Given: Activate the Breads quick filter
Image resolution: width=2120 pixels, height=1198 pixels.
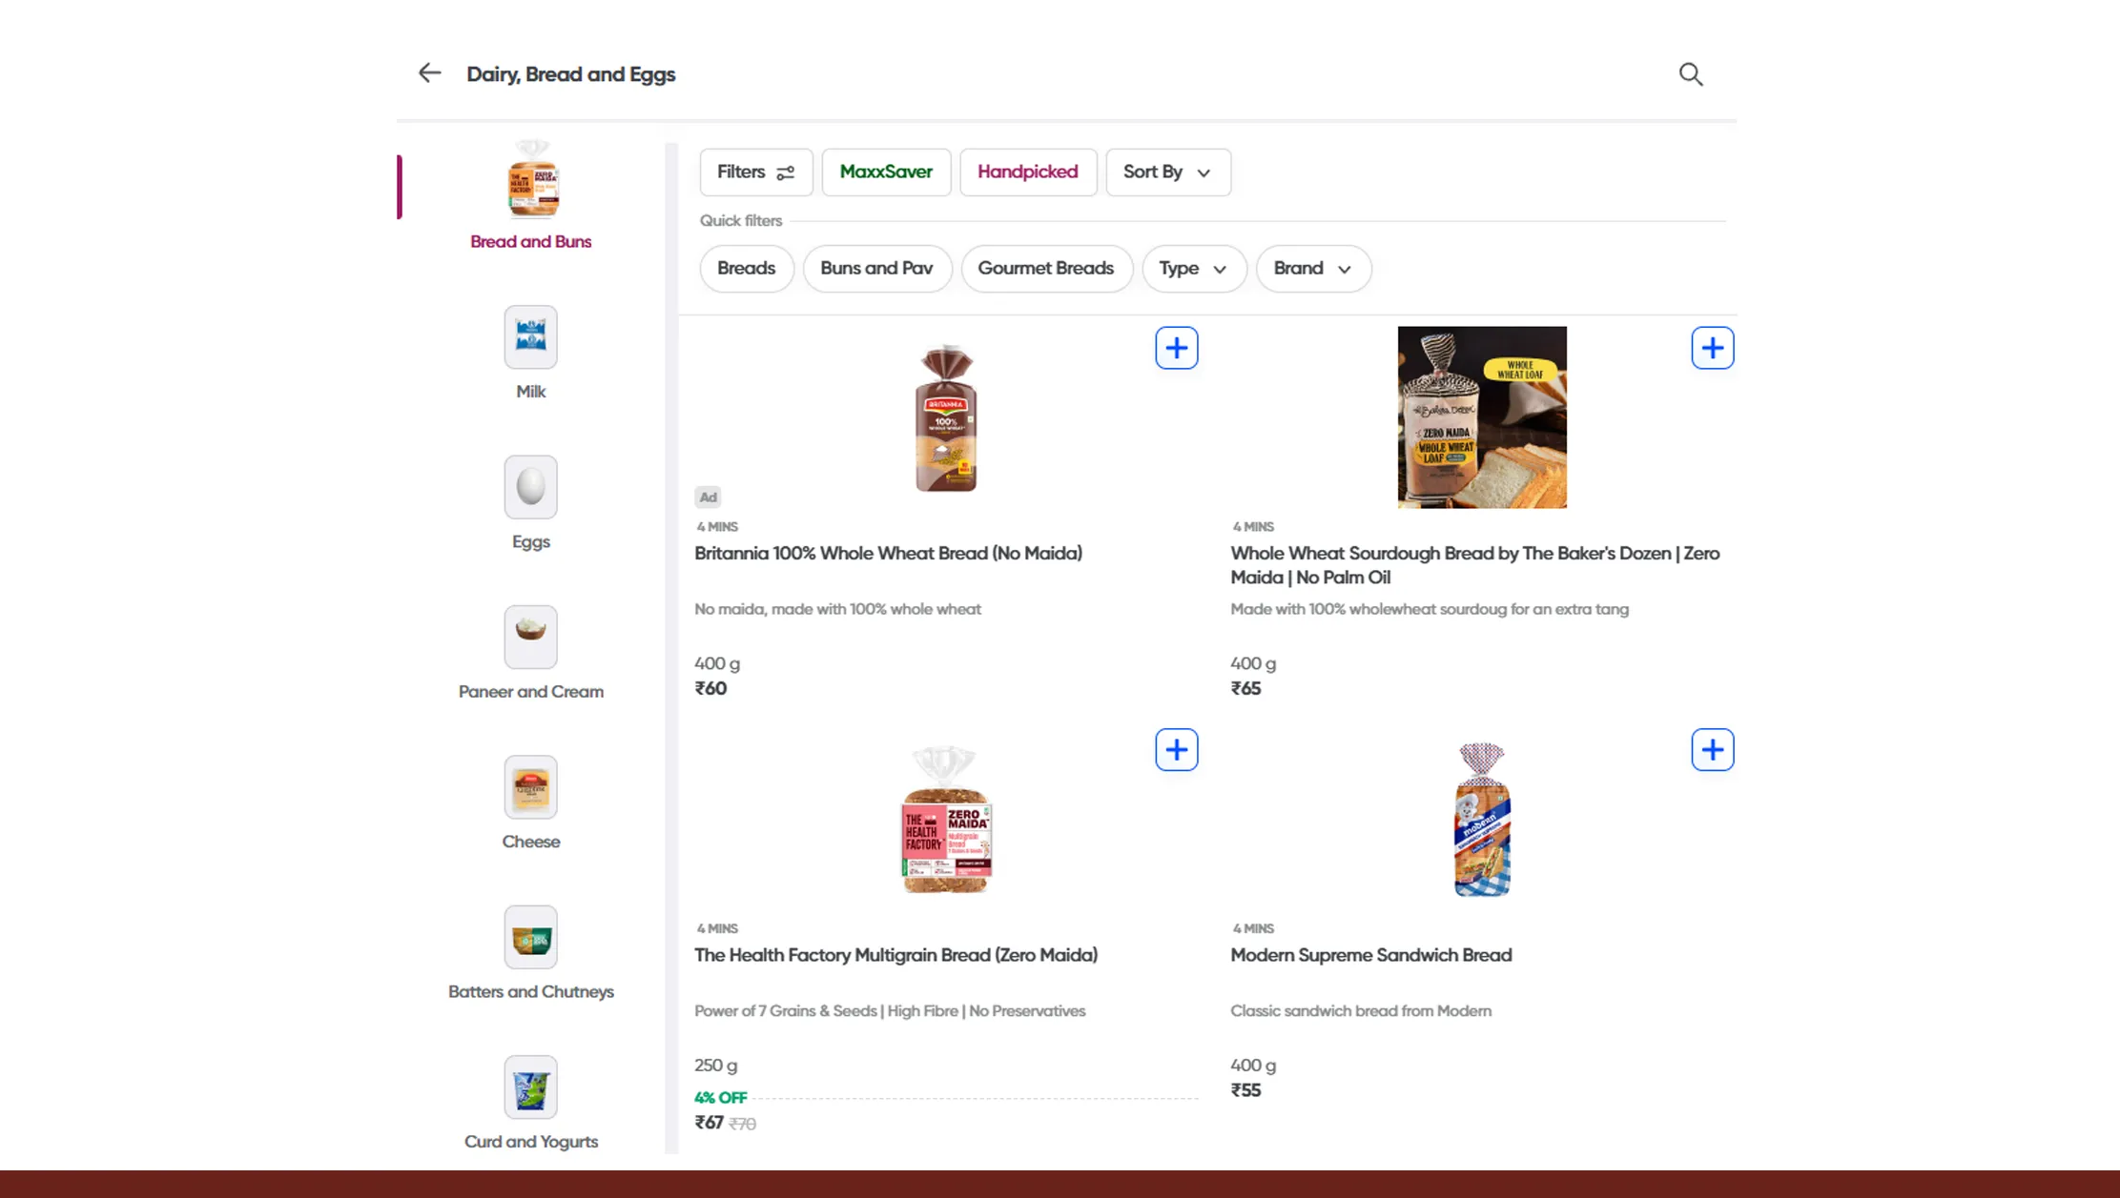Looking at the screenshot, I should pos(747,268).
